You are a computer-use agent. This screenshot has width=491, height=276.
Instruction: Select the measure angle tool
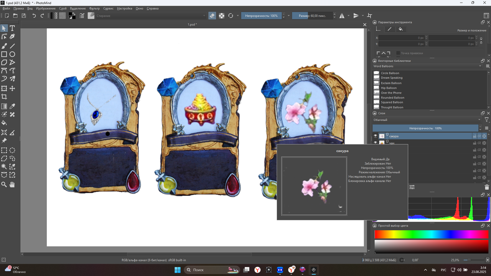pyautogui.click(x=12, y=132)
